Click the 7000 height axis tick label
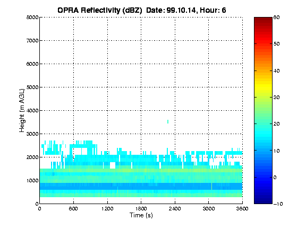This screenshot has height=229, width=306. pos(32,41)
